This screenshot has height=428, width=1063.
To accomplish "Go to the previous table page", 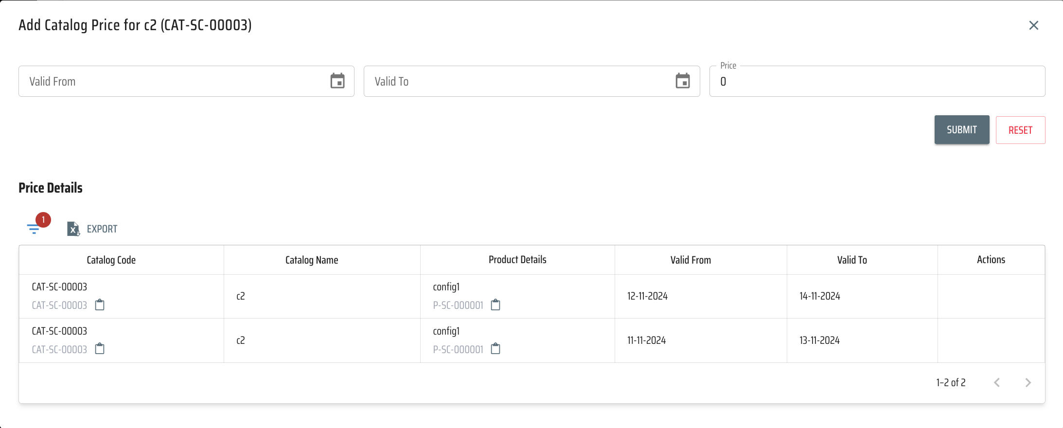I will coord(997,383).
